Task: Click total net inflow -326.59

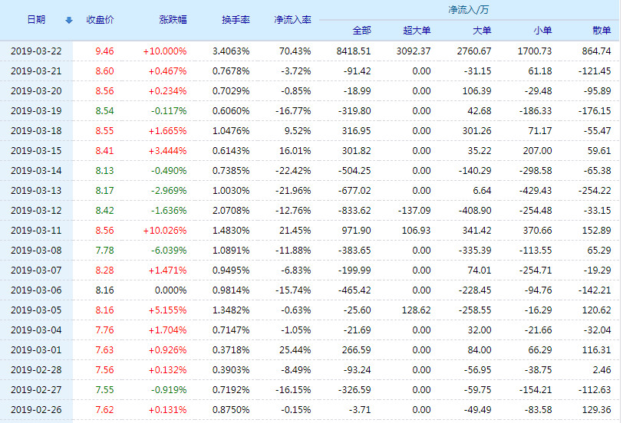Action: pos(354,390)
